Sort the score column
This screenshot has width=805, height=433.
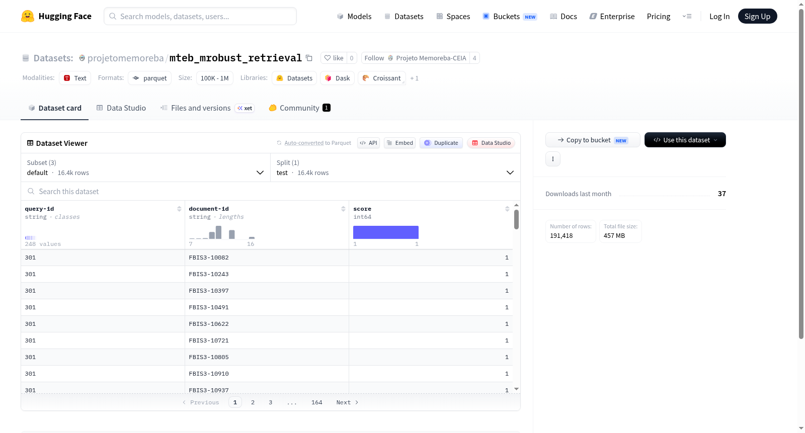click(x=507, y=209)
